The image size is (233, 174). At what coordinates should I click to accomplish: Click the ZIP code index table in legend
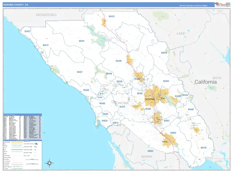23,127
